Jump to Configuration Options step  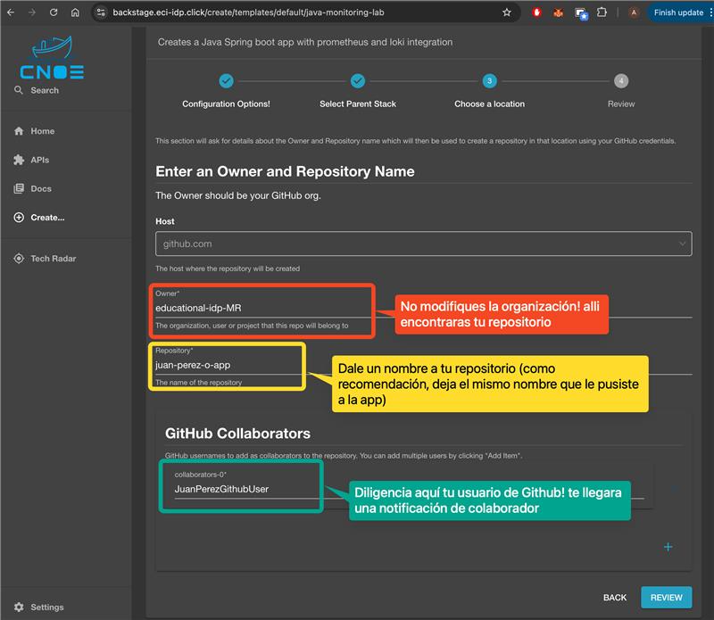tap(226, 81)
